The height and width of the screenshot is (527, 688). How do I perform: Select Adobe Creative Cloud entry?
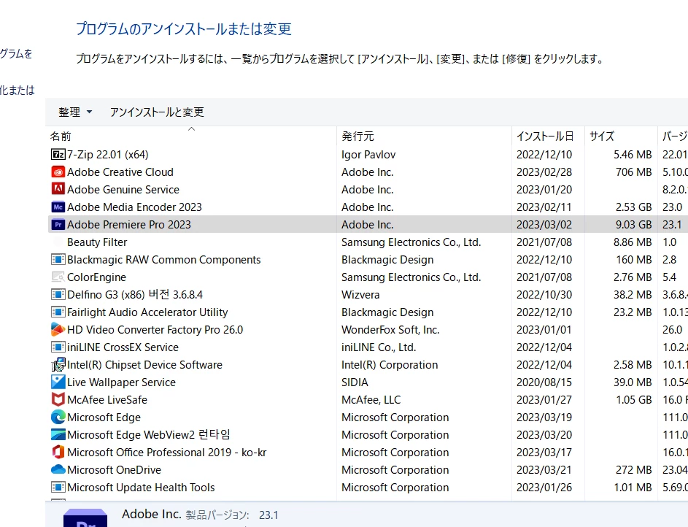[120, 172]
